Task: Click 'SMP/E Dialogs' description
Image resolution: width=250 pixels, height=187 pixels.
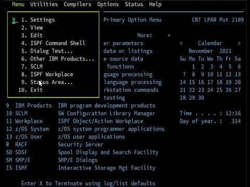Action: 78,160
